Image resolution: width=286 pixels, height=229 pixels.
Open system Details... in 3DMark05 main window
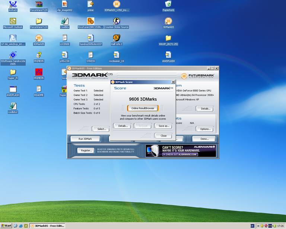(x=205, y=109)
